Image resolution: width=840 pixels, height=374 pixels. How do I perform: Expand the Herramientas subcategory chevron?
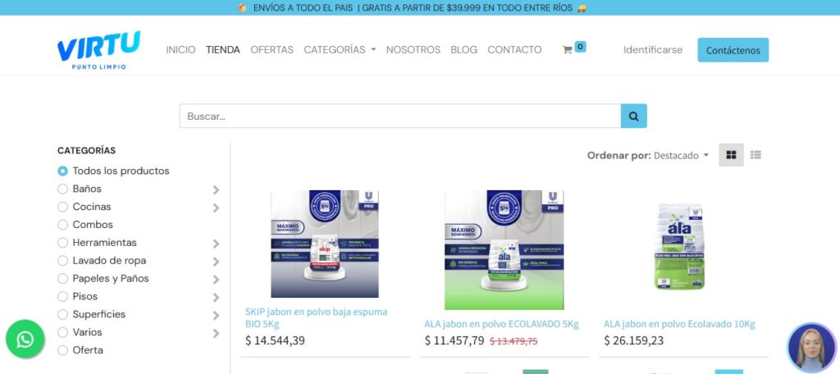tap(216, 244)
